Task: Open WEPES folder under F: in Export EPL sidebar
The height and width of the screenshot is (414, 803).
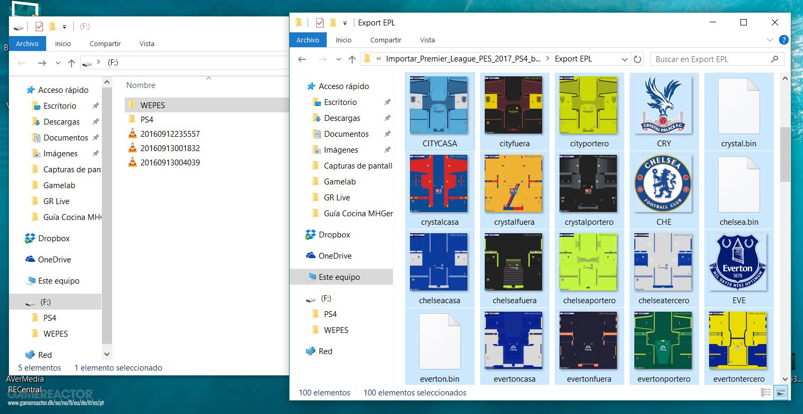Action: click(x=336, y=330)
